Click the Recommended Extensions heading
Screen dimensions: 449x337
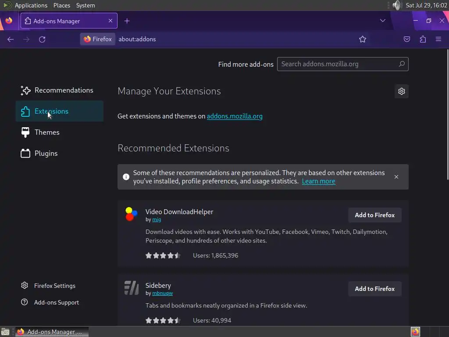coord(173,148)
